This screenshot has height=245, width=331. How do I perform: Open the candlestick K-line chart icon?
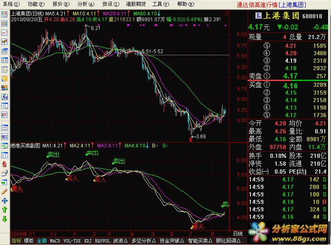(5, 42)
